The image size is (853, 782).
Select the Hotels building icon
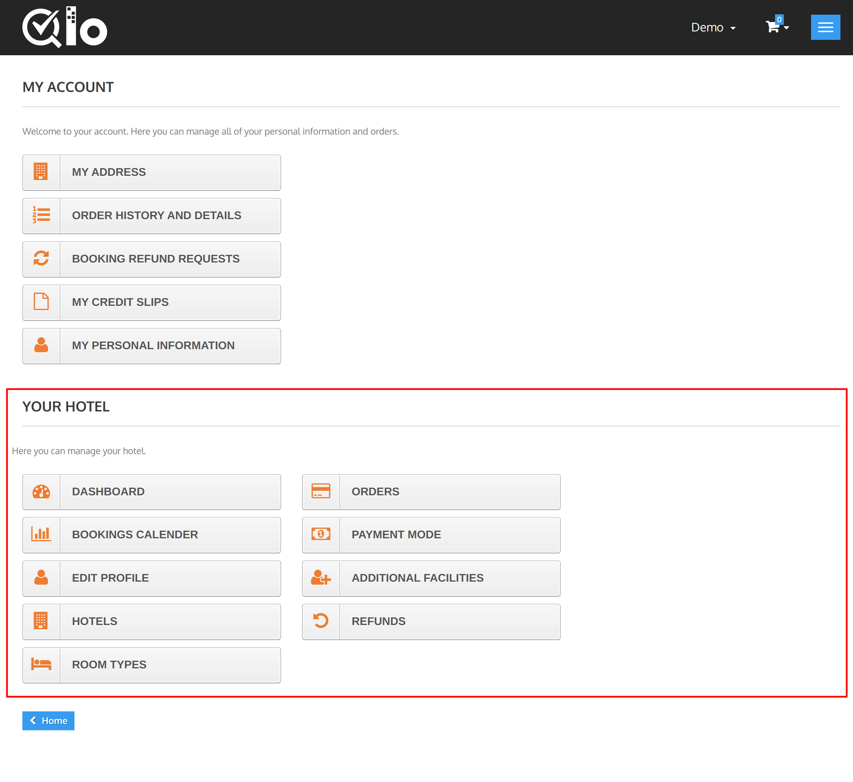pyautogui.click(x=41, y=622)
